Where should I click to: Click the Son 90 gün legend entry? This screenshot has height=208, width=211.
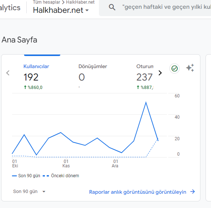click(x=26, y=176)
